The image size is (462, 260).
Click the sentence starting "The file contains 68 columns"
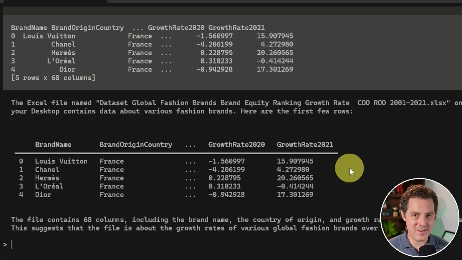click(x=237, y=220)
